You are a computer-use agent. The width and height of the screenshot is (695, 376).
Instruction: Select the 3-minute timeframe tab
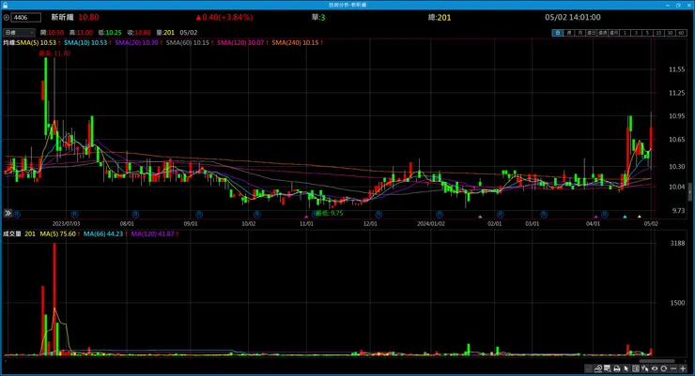click(x=636, y=33)
